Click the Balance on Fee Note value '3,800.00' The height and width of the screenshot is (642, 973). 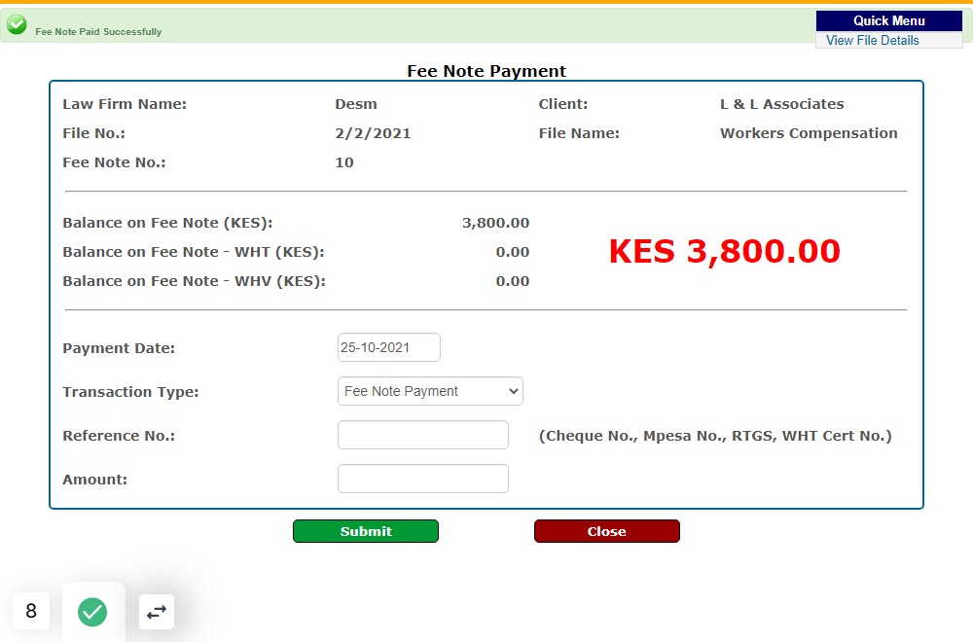point(496,223)
